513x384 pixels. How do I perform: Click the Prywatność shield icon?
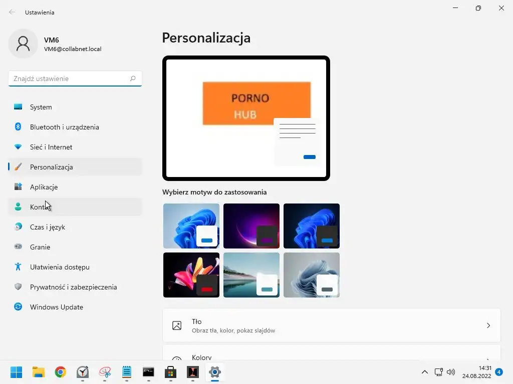[18, 286]
